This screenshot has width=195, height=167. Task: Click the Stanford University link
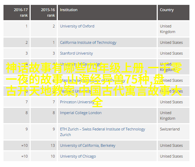[76, 54]
